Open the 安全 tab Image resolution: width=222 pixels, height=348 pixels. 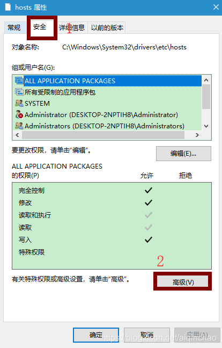tap(40, 27)
